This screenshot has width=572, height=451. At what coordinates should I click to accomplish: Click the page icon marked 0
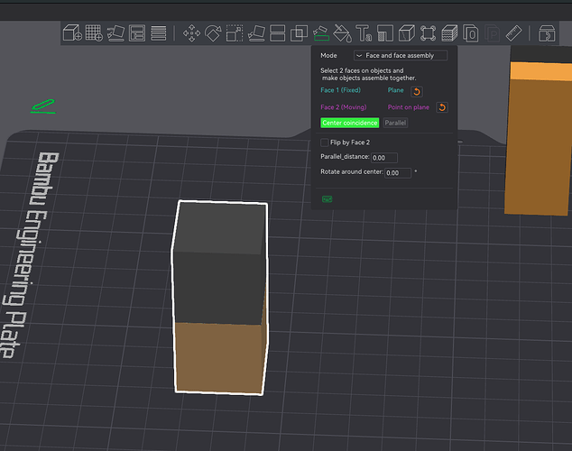point(471,33)
